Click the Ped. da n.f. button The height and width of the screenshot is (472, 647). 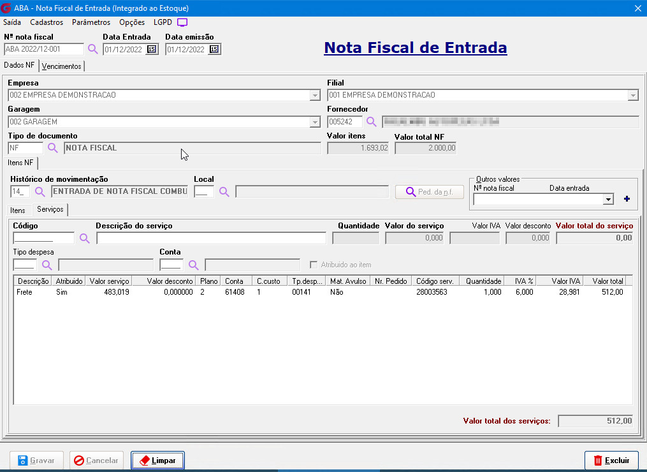(x=430, y=192)
